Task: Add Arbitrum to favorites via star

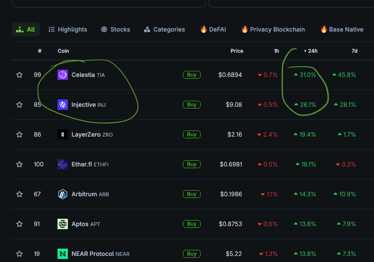Action: (x=19, y=194)
